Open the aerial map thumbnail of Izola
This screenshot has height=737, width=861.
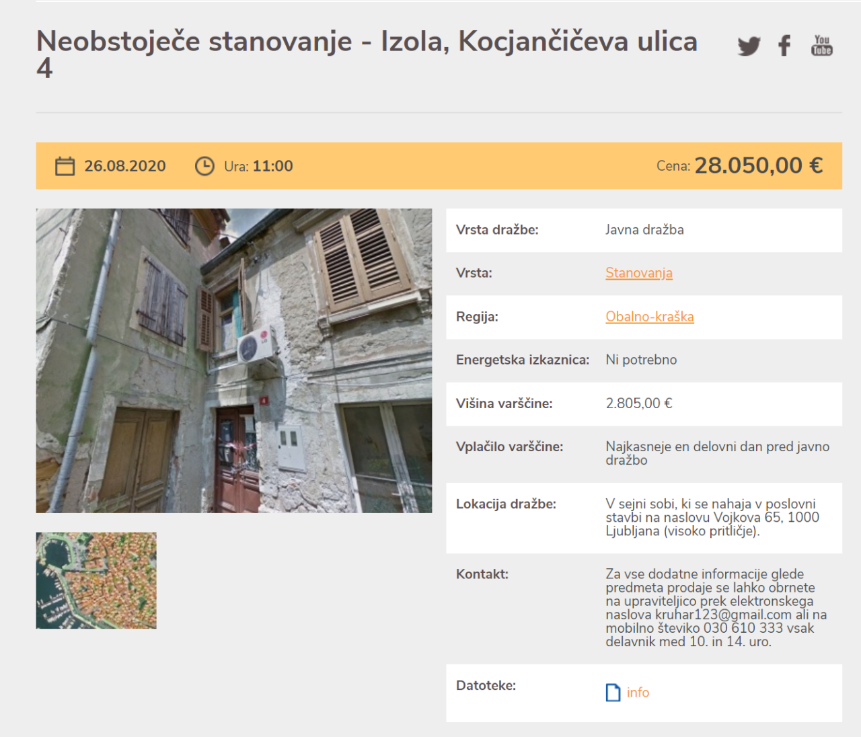pyautogui.click(x=96, y=580)
